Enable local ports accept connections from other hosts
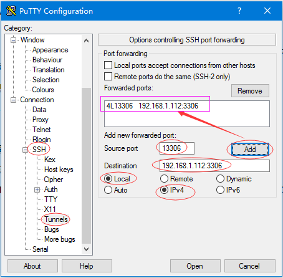 pyautogui.click(x=108, y=65)
